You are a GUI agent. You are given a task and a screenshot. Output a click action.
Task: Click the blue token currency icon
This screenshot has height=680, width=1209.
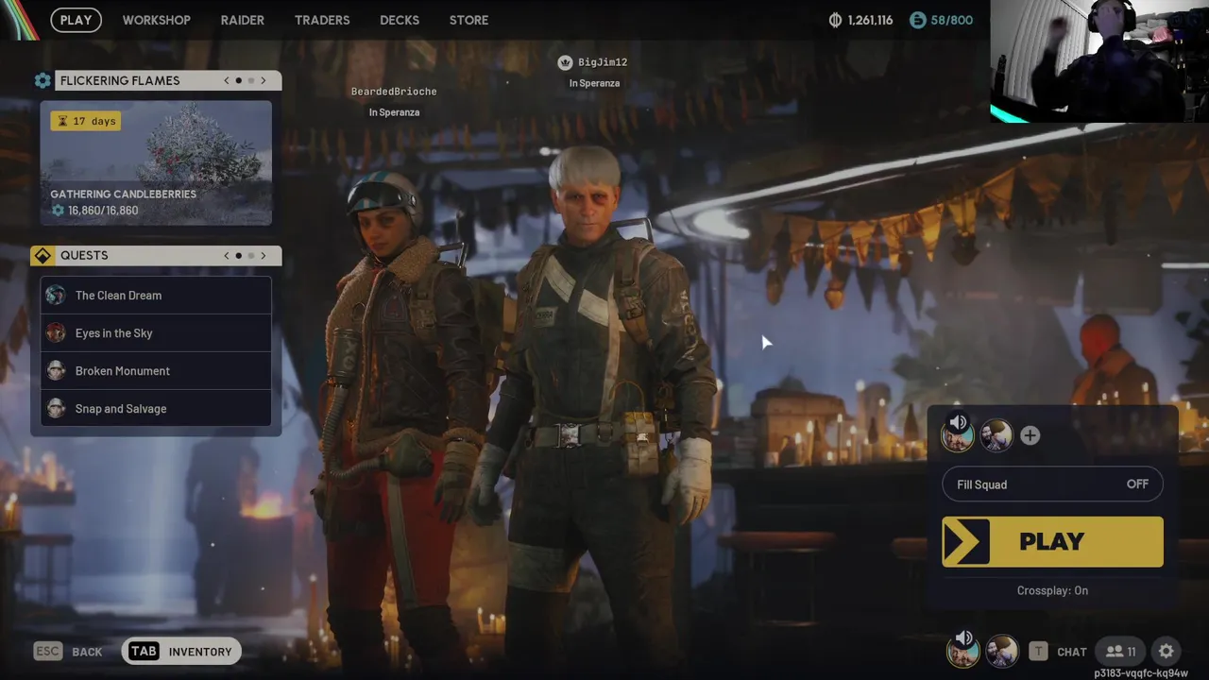(918, 20)
